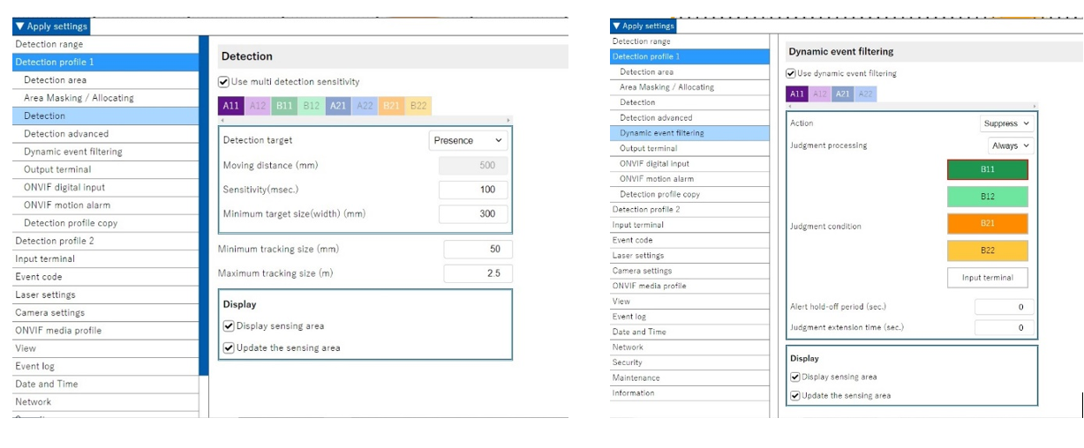This screenshot has height=448, width=1084.
Task: Open Laser settings in Detection page sidebar
Action: pyautogui.click(x=106, y=295)
